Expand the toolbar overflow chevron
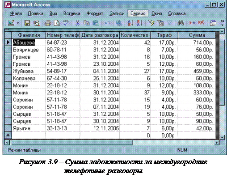The image size is (227, 182). (222, 23)
